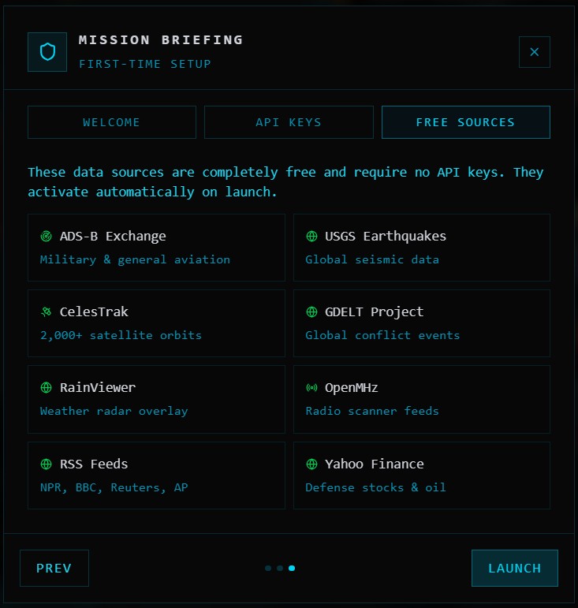Select the second page indicator dot

coord(280,568)
